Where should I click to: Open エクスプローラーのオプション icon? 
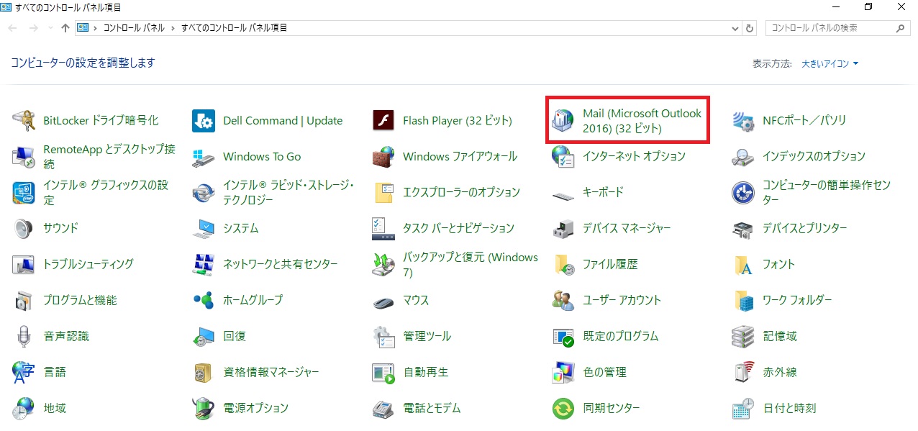pyautogui.click(x=383, y=193)
